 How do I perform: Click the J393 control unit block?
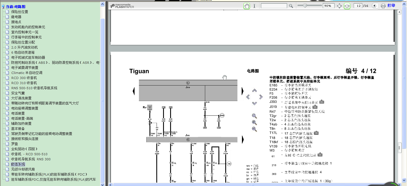(192, 139)
